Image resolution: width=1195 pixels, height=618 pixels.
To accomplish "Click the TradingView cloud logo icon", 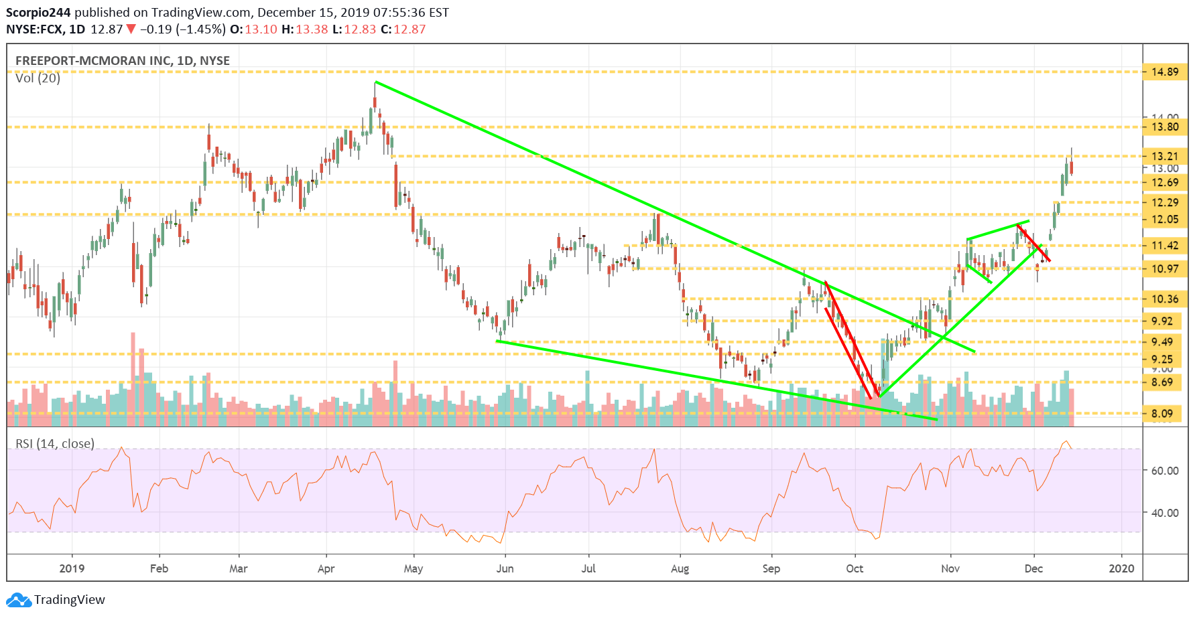I will click(x=19, y=600).
